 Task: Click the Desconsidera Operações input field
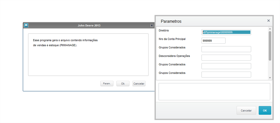click(x=226, y=58)
